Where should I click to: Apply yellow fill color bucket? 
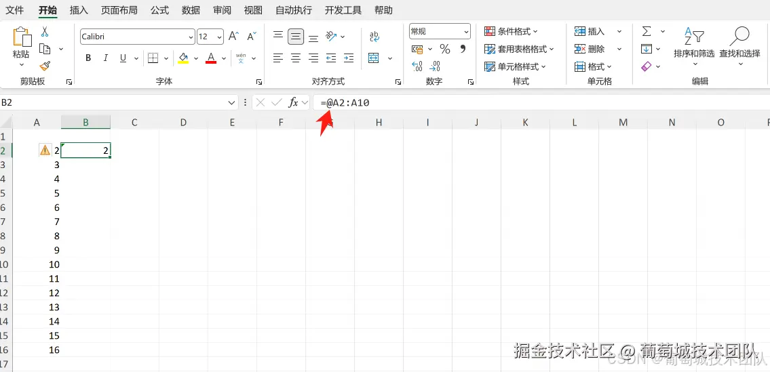183,58
